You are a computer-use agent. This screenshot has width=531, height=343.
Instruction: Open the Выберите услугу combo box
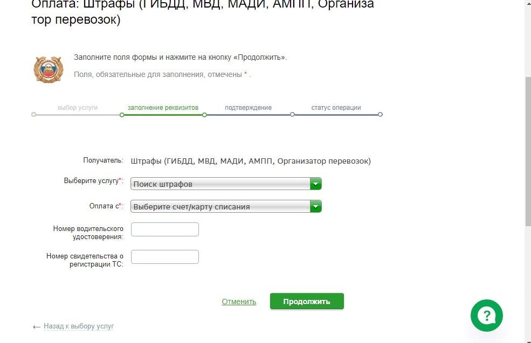click(x=226, y=184)
